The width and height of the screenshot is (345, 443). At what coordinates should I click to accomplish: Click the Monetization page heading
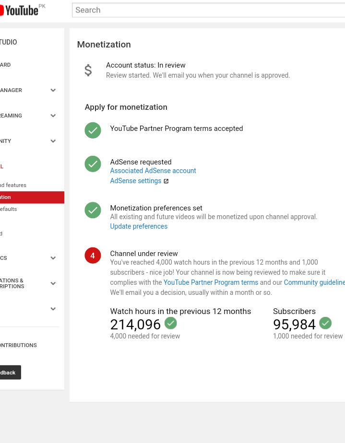click(104, 45)
